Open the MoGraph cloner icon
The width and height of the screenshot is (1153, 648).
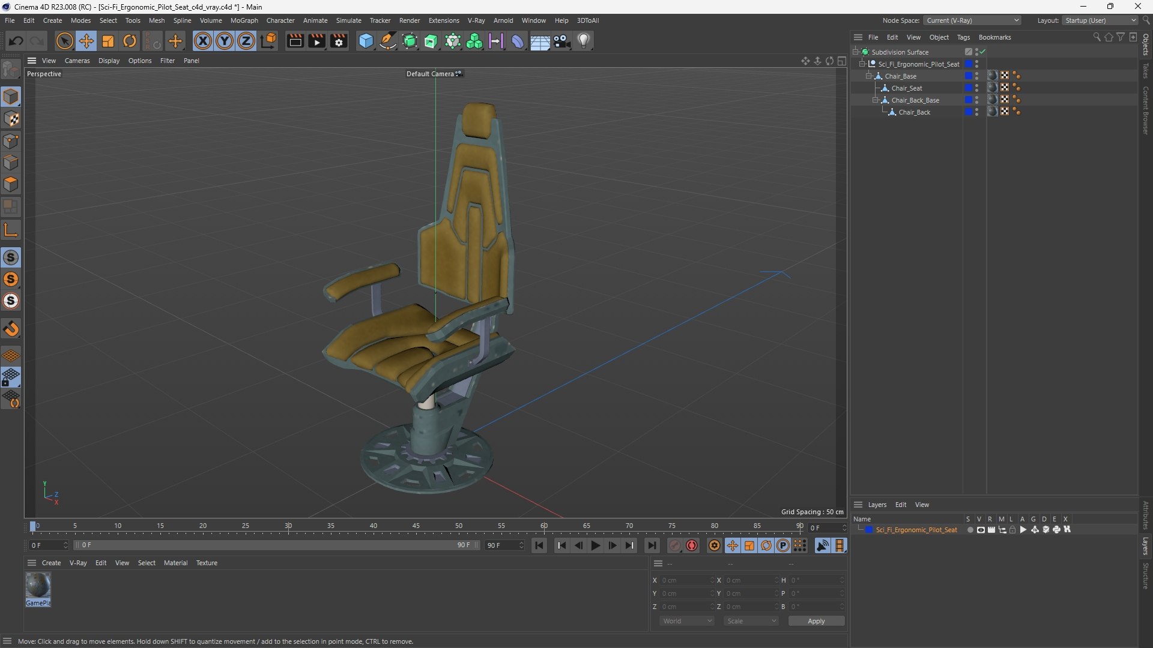(x=474, y=41)
